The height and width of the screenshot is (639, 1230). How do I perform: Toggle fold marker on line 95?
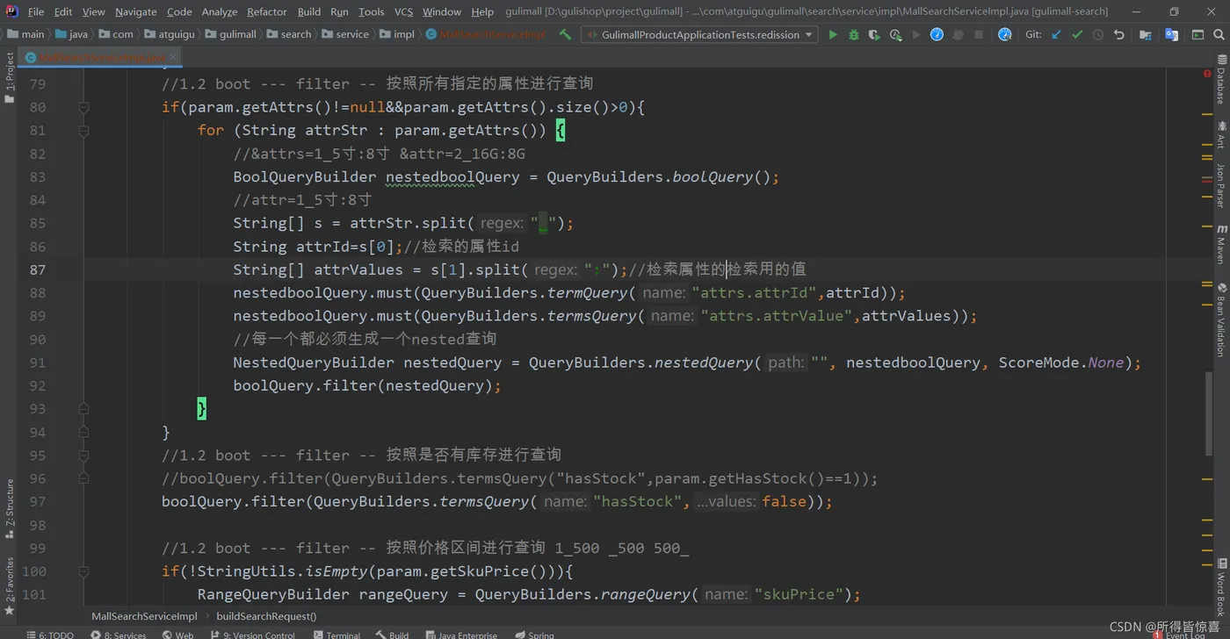(x=83, y=456)
